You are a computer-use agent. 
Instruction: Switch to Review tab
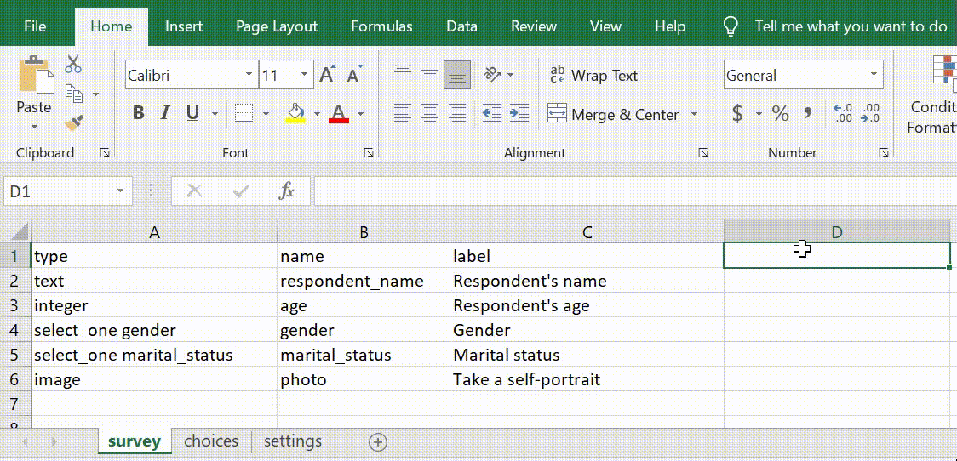[534, 26]
